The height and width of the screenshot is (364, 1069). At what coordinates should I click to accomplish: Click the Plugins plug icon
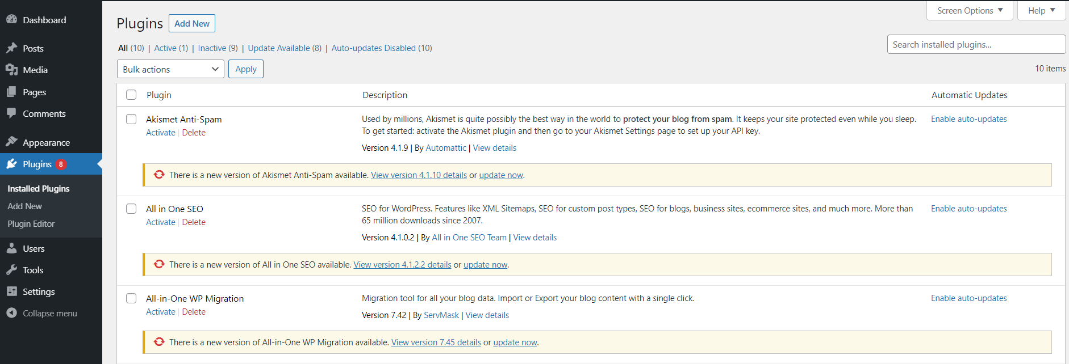(11, 164)
